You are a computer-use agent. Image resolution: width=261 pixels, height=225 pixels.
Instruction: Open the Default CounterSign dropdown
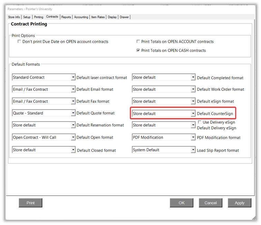click(x=193, y=114)
